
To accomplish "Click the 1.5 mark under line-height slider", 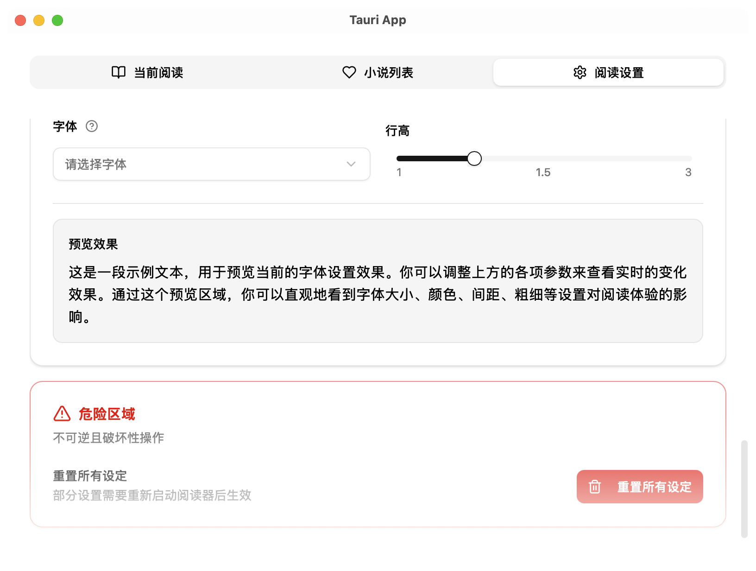I will pyautogui.click(x=543, y=172).
